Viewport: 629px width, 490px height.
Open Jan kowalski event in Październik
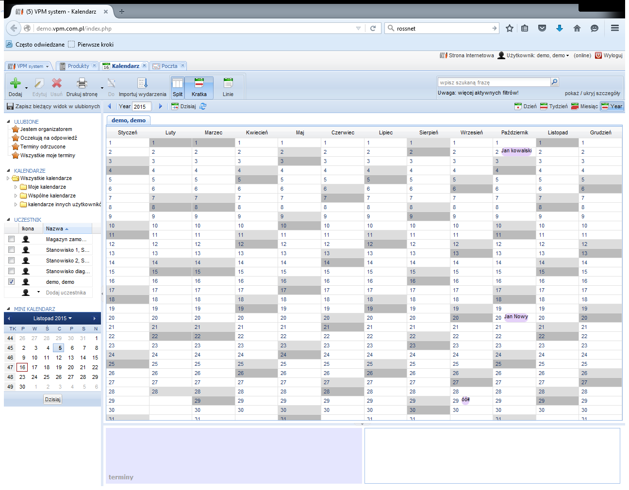516,151
